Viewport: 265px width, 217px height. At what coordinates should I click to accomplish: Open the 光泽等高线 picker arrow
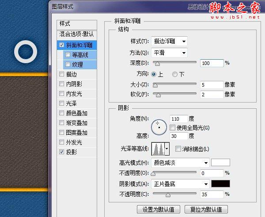(x=167, y=149)
